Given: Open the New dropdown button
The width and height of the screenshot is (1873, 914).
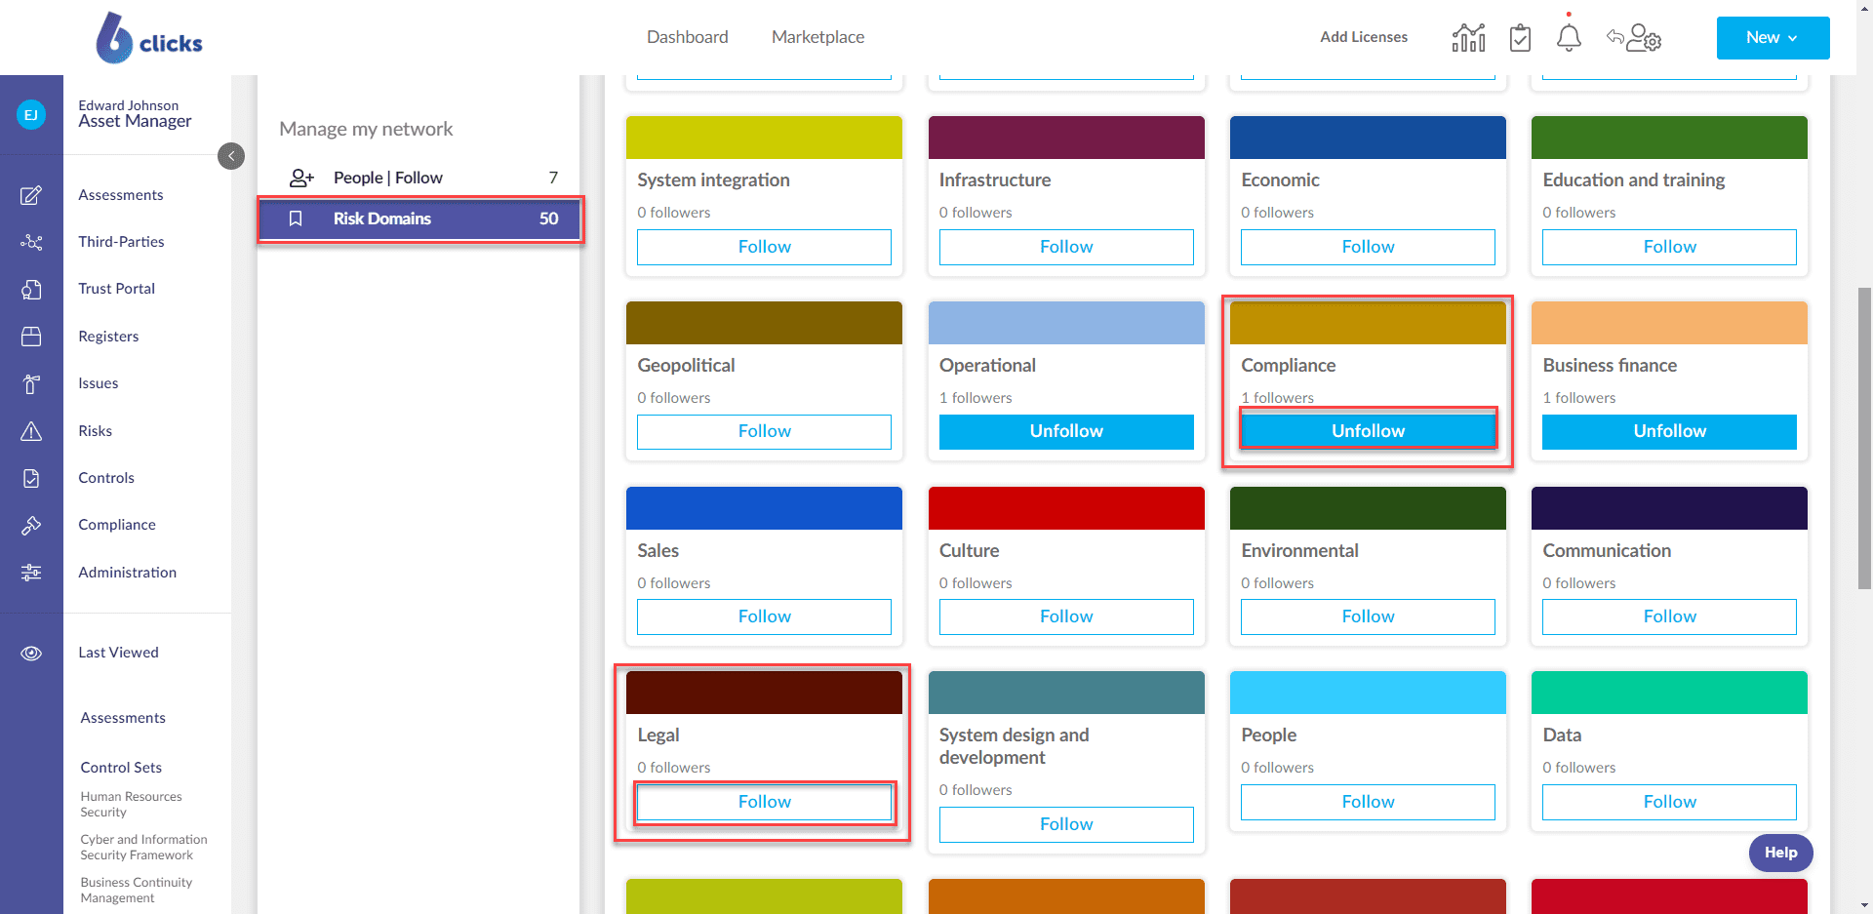Looking at the screenshot, I should tap(1772, 38).
